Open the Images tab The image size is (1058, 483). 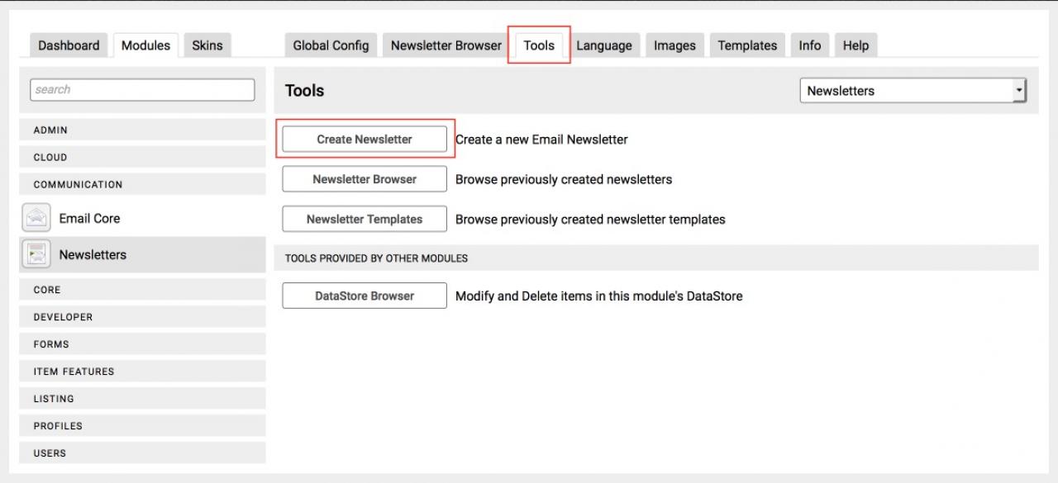click(674, 45)
